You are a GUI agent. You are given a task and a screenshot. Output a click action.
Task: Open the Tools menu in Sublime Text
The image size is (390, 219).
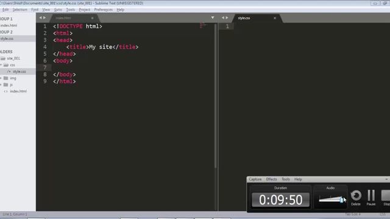(x=71, y=10)
